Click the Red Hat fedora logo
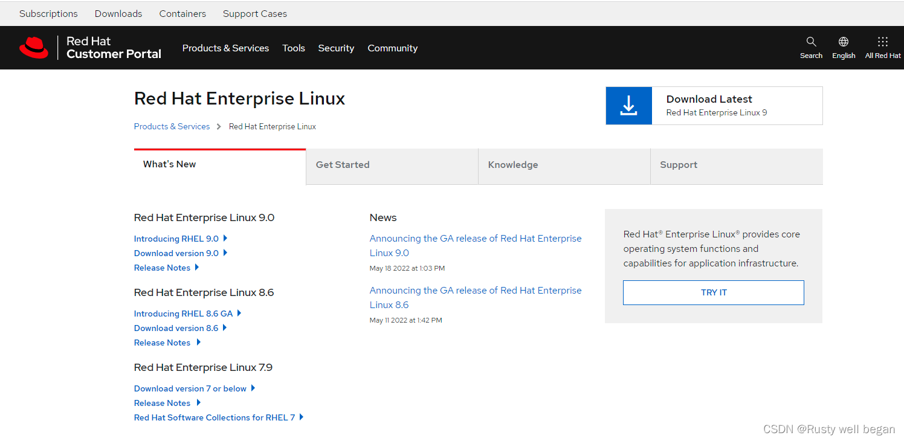 (34, 48)
